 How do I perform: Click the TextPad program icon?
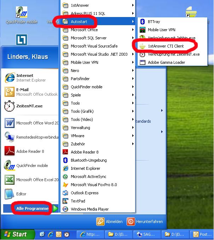click(65, 201)
